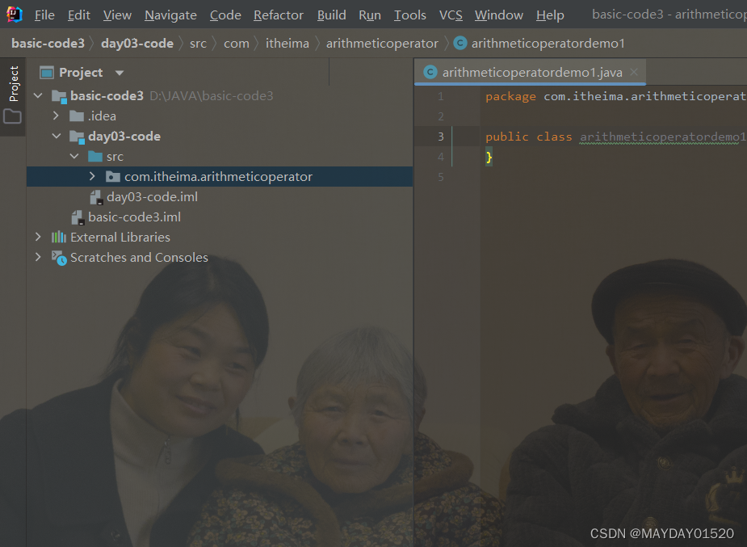The image size is (747, 547).
Task: Open the Project view dropdown arrow
Action: click(x=119, y=73)
